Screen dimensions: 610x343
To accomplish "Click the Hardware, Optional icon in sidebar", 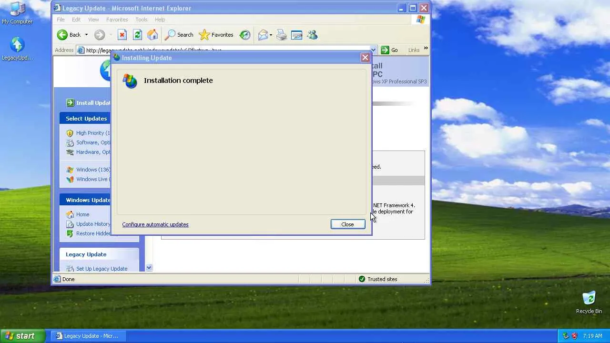I will [70, 152].
